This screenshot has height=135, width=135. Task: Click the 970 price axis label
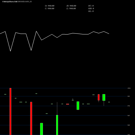pos(129,106)
